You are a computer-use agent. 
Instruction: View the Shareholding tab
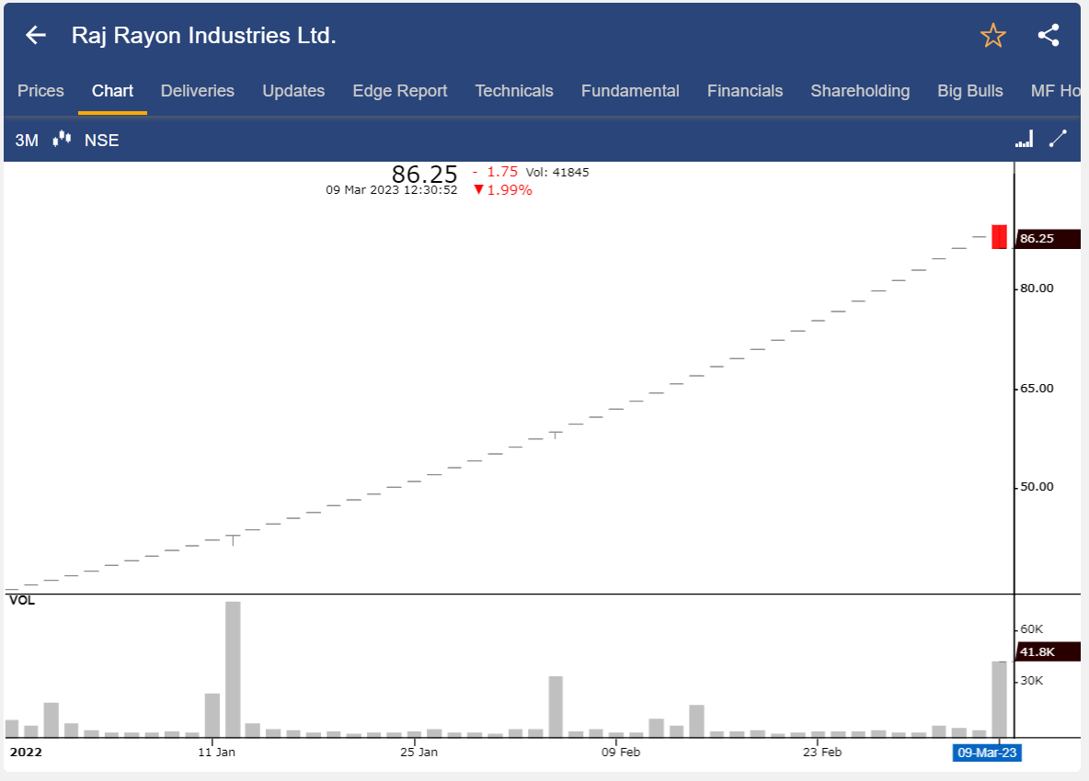860,91
